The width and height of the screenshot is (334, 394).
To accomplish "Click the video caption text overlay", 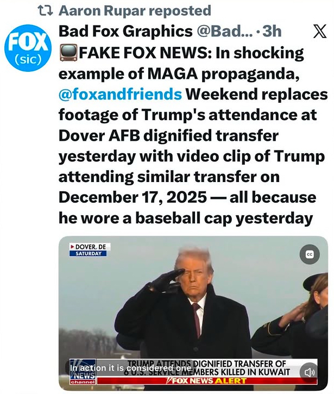I will [130, 368].
